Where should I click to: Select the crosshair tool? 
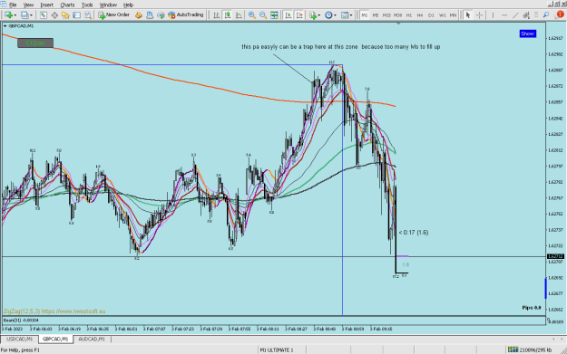point(480,15)
